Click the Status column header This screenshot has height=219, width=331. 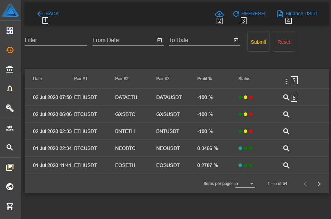(244, 79)
